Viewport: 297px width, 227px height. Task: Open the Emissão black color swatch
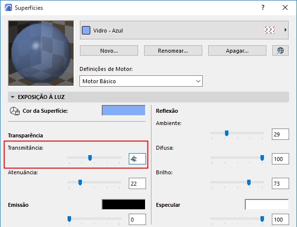click(x=124, y=204)
